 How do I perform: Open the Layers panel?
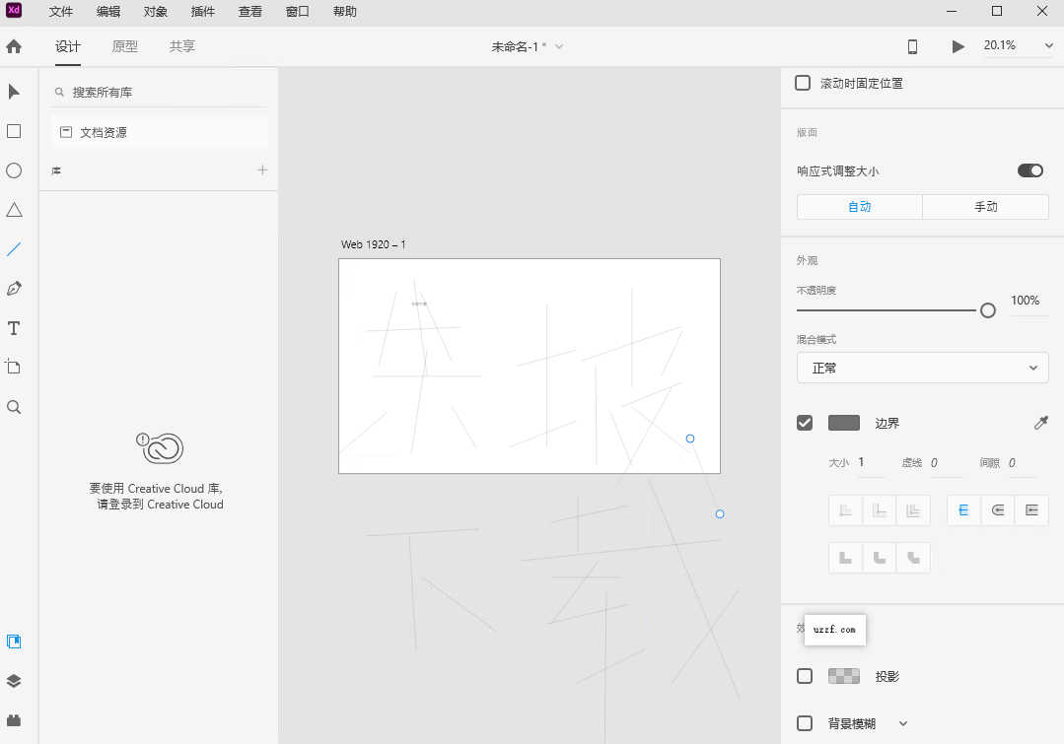click(x=14, y=680)
